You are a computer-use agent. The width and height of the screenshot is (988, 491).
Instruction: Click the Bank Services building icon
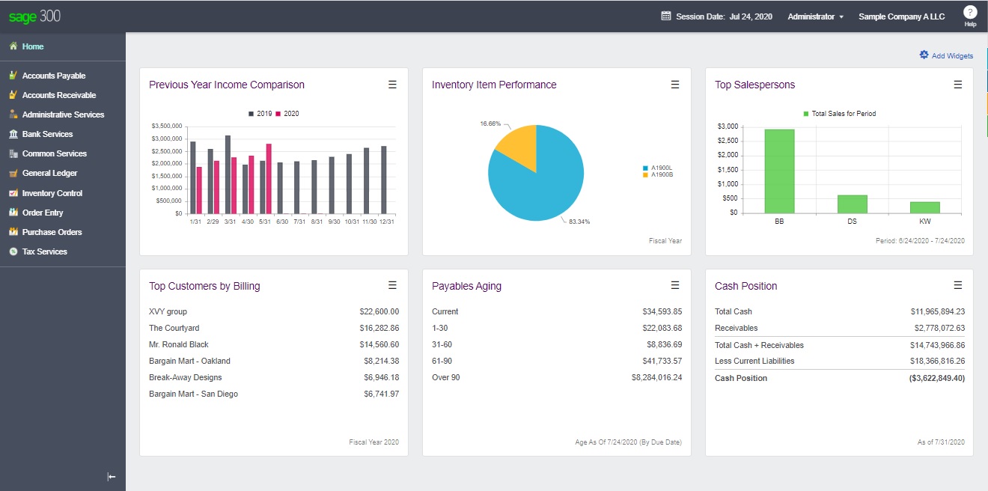(x=13, y=134)
